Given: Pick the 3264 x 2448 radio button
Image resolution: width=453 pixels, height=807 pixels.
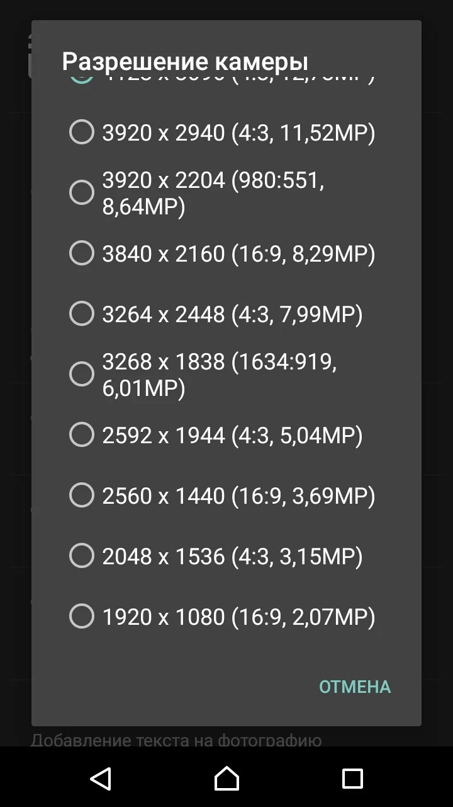Looking at the screenshot, I should click(x=82, y=313).
